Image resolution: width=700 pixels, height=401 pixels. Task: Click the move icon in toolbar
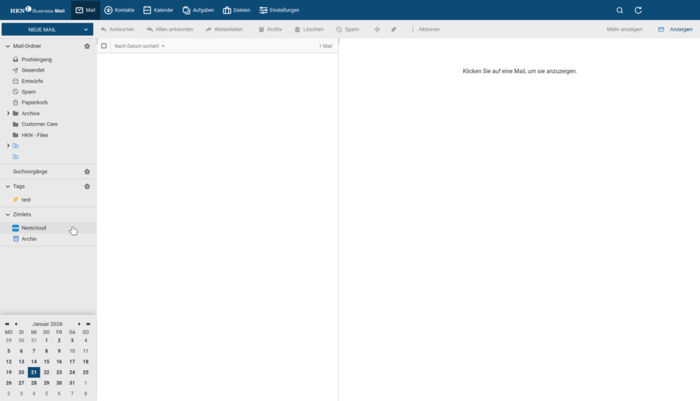(377, 29)
